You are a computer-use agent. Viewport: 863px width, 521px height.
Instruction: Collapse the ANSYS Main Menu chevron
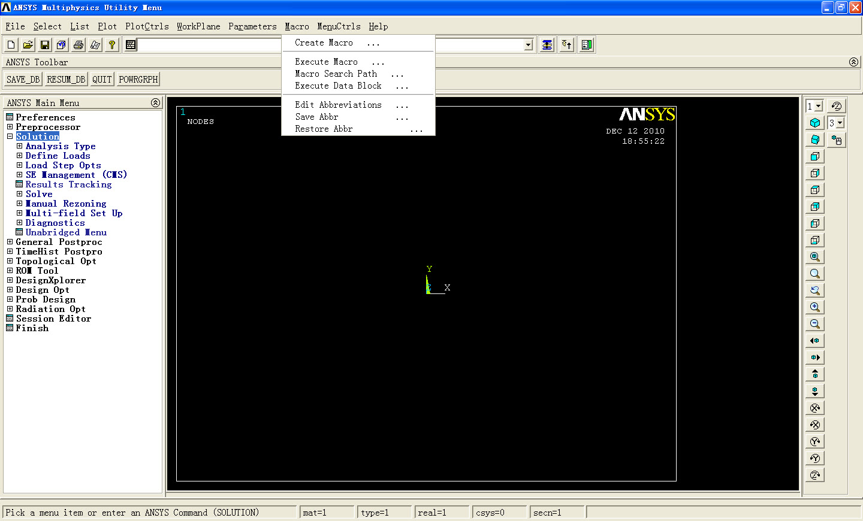tap(156, 103)
